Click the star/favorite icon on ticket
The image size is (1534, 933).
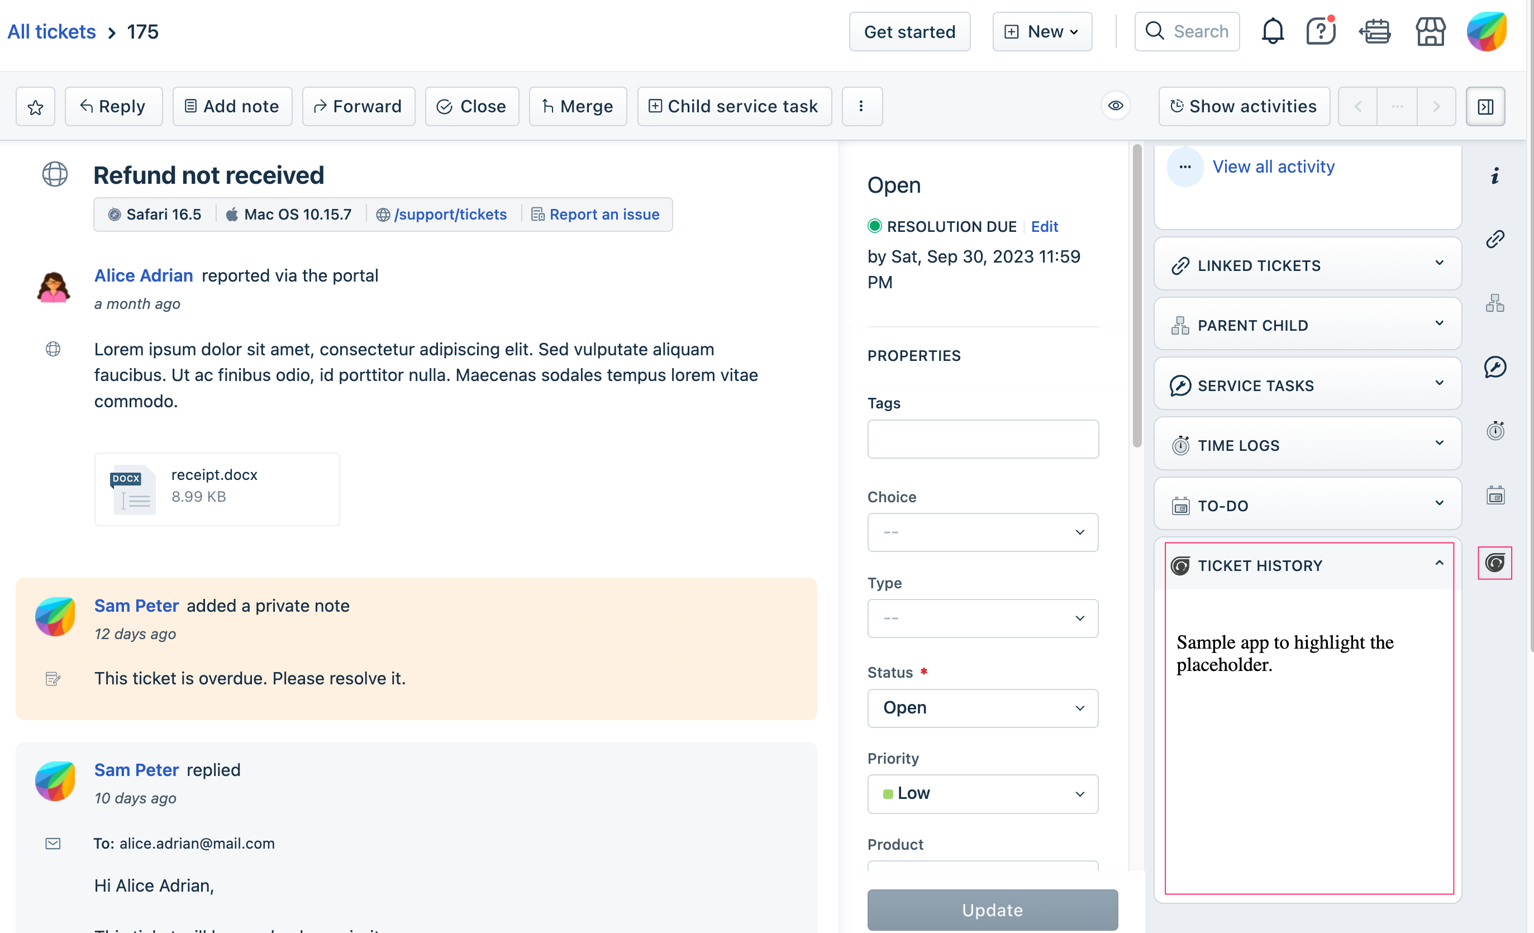35,106
